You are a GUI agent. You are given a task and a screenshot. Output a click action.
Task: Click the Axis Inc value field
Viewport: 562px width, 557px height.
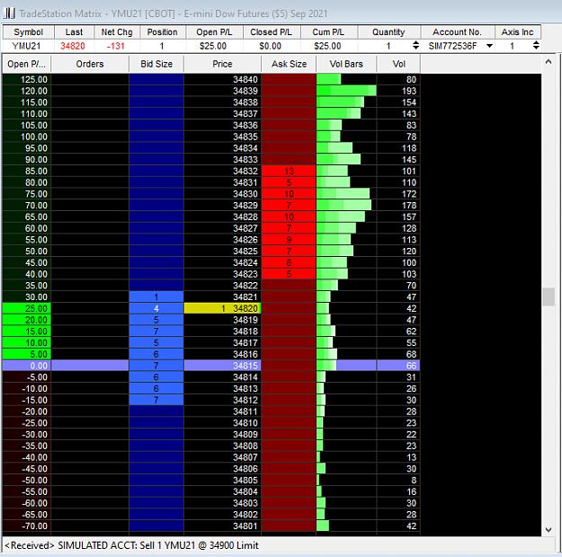513,46
